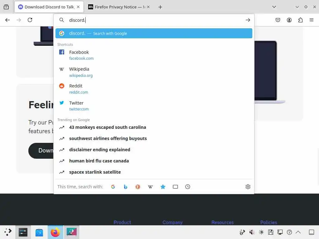319x239 pixels.
Task: Open the Twitter shortcut
Action: pyautogui.click(x=154, y=106)
